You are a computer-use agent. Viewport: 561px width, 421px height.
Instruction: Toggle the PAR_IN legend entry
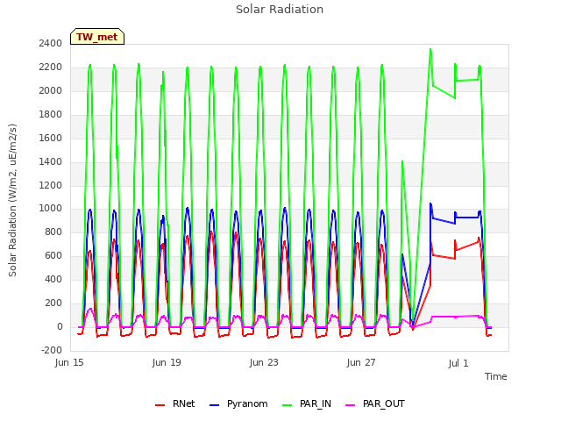(x=307, y=403)
